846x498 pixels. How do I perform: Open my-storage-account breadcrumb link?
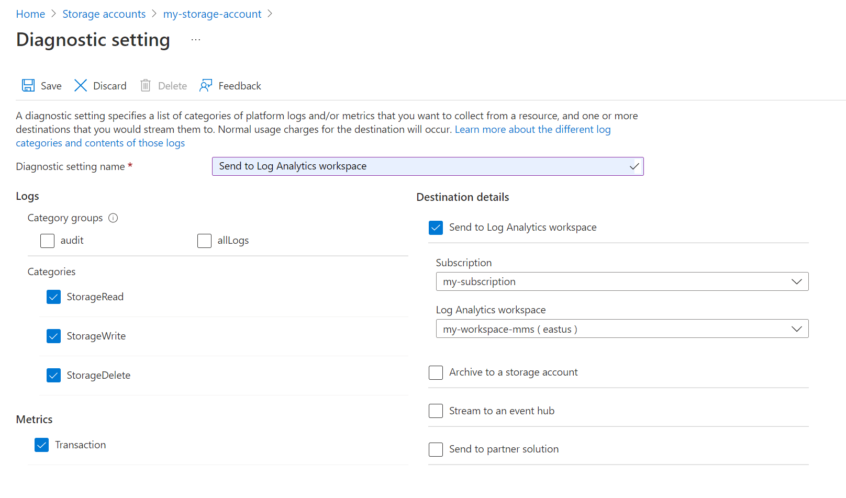(x=212, y=14)
